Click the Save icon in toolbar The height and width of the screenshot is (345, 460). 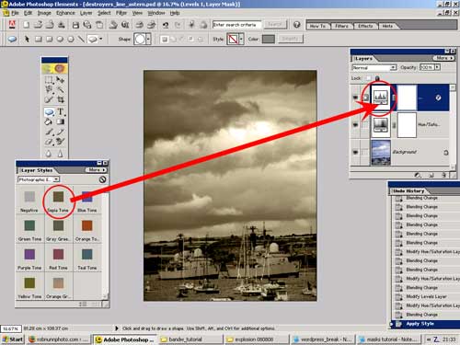click(75, 25)
